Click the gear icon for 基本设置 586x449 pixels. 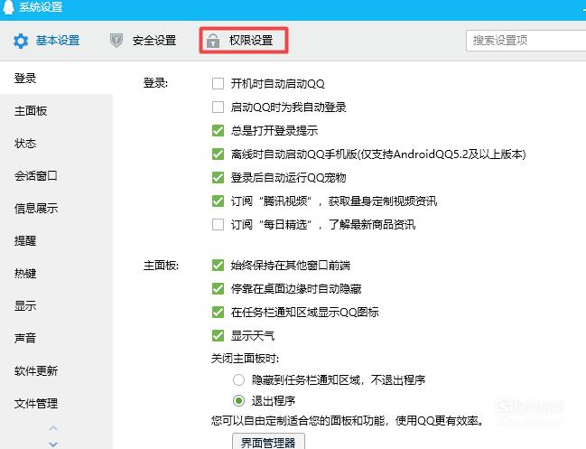21,41
